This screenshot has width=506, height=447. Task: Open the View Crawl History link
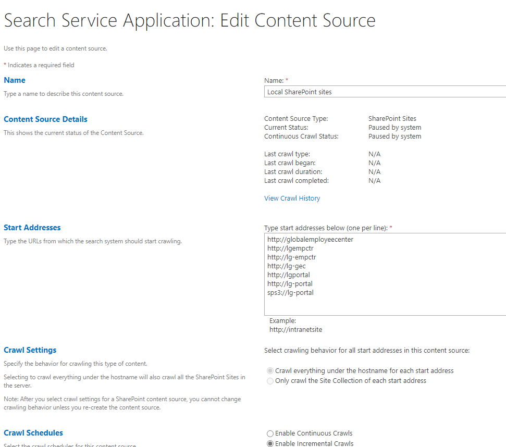pos(292,198)
